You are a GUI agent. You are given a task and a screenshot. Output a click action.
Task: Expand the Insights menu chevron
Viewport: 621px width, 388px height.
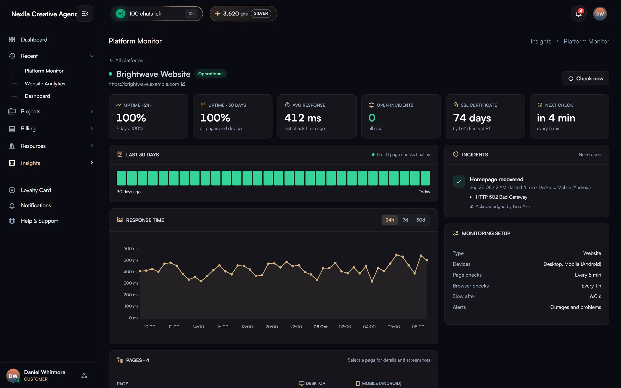(92, 163)
